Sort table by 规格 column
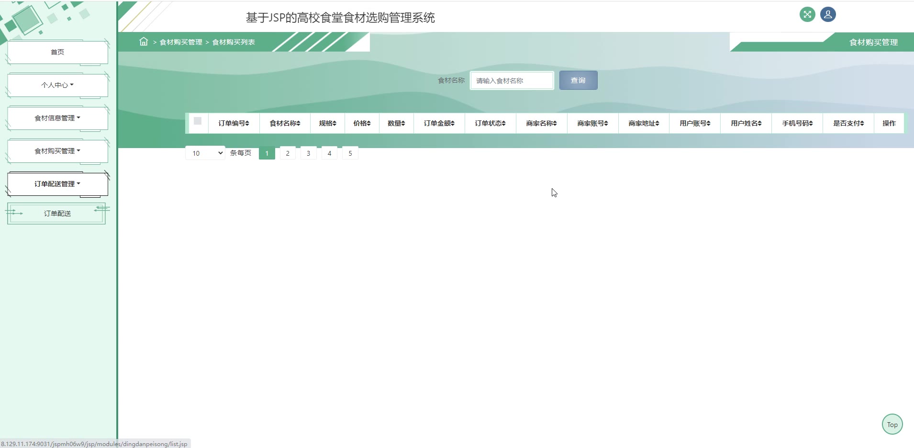This screenshot has height=448, width=914. [x=328, y=123]
